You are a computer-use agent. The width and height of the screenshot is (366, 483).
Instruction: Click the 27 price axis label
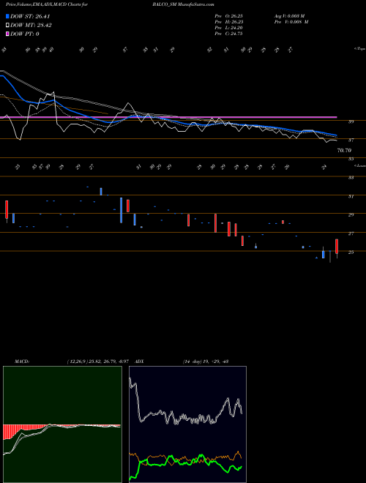coord(351,233)
